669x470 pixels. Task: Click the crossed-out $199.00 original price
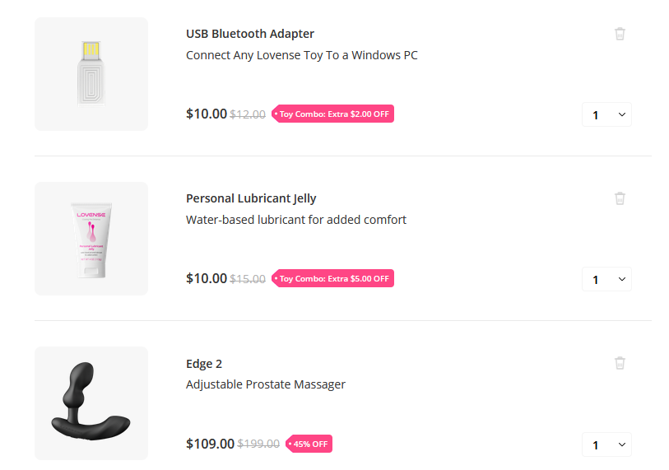click(258, 444)
